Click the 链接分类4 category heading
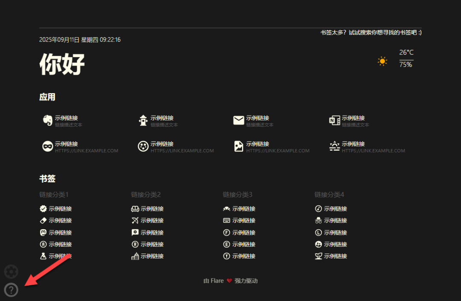 point(329,195)
